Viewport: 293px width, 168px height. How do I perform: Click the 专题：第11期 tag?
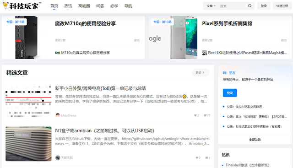pos(16,22)
